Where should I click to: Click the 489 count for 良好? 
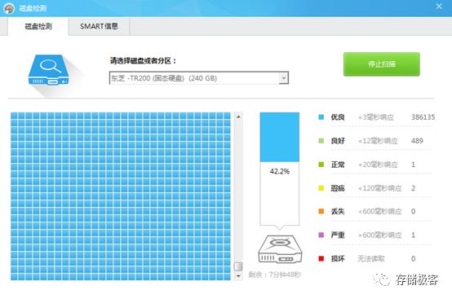click(x=417, y=141)
